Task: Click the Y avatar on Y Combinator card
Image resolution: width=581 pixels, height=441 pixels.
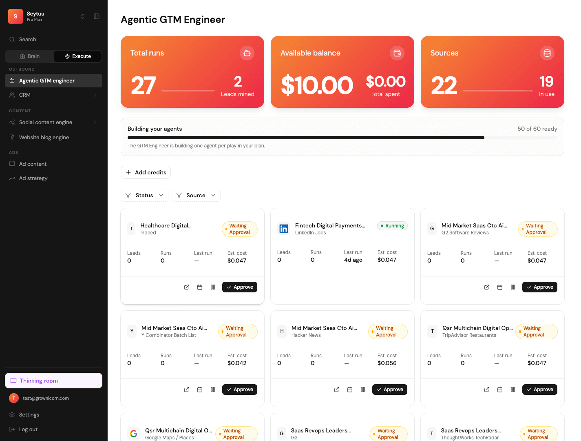Action: point(132,331)
